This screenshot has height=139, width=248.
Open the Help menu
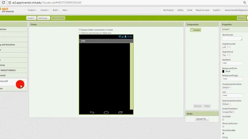[x=65, y=10]
